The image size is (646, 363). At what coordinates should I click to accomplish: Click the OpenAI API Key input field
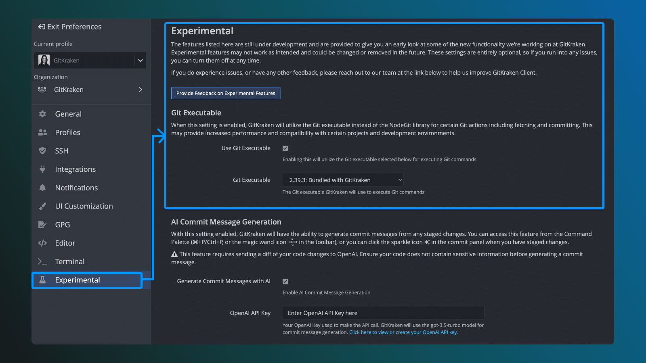pyautogui.click(x=383, y=313)
